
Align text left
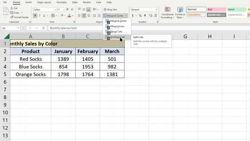point(79,16)
